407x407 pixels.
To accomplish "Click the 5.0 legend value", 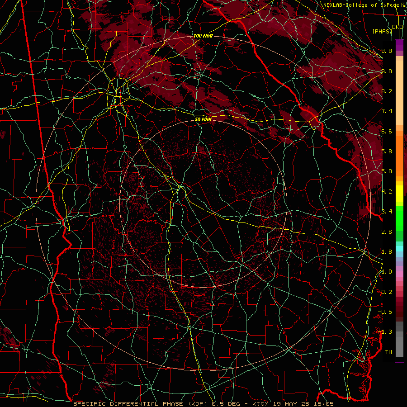I will click(387, 171).
